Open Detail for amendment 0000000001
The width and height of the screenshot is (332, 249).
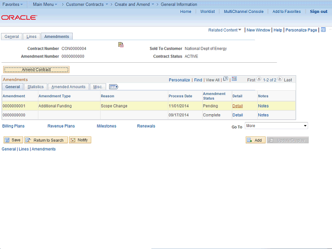(238, 106)
